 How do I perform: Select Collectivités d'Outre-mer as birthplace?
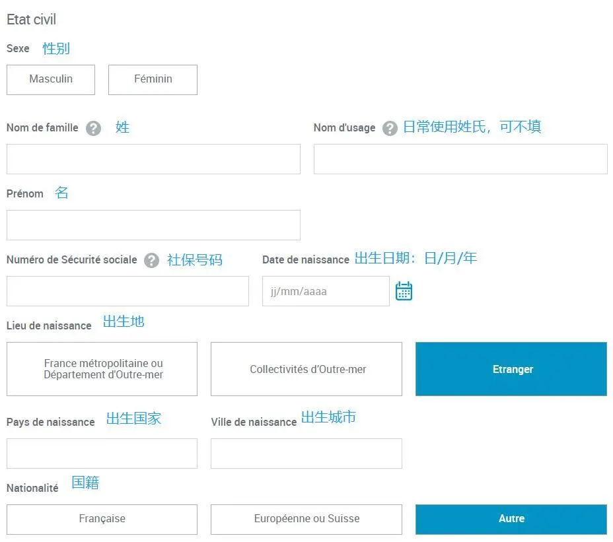[x=306, y=368]
